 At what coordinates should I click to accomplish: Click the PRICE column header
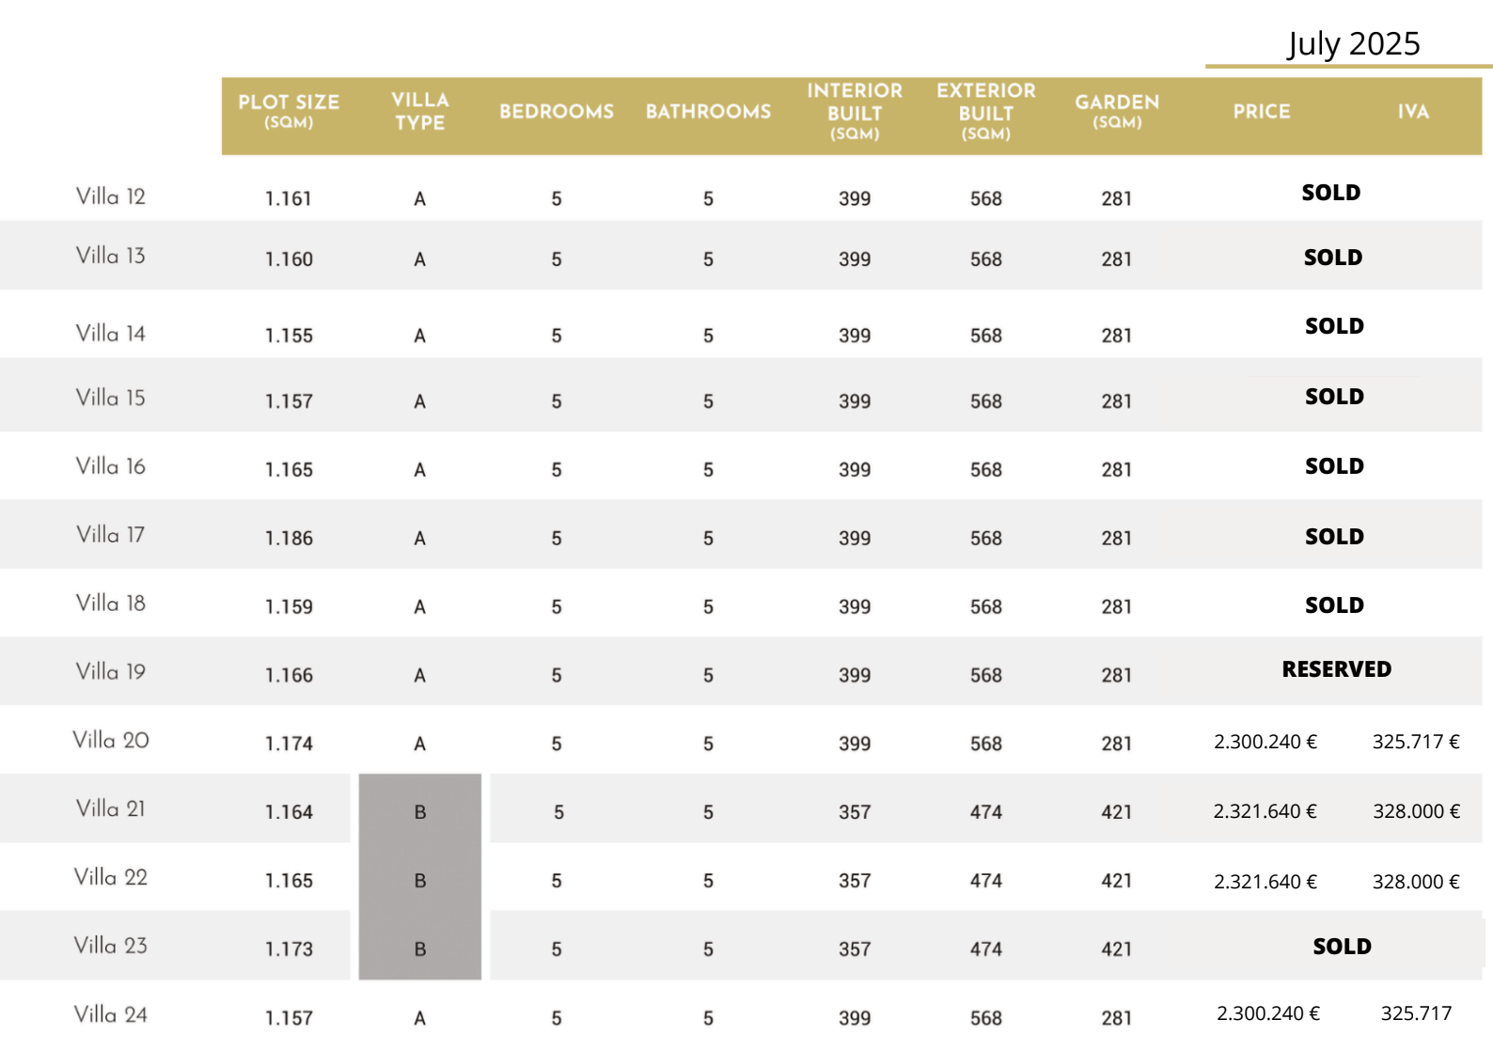pos(1262,112)
